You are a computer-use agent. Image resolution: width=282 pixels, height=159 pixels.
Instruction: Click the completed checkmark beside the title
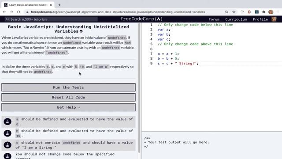pos(81,31)
